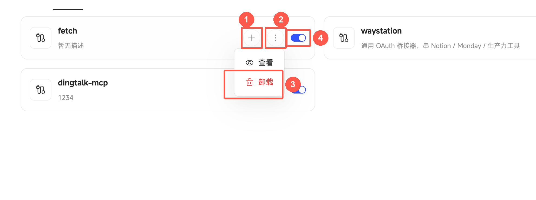This screenshot has height=200, width=536.
Task: Click the eye icon beside 查看
Action: [249, 63]
